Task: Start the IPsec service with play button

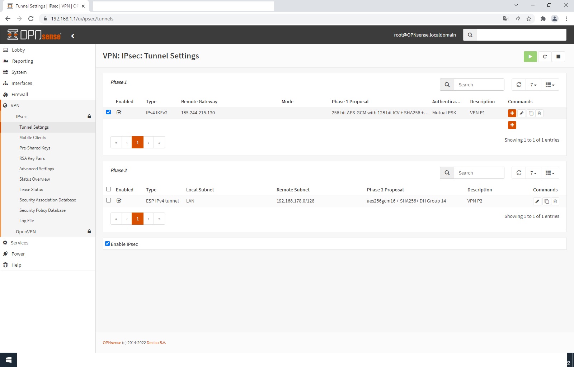Action: (530, 57)
